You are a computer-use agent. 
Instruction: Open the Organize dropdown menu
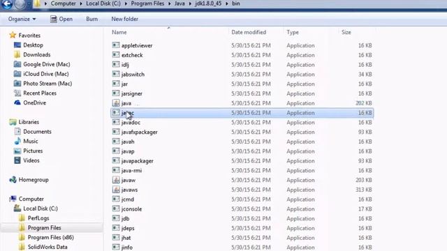point(22,19)
